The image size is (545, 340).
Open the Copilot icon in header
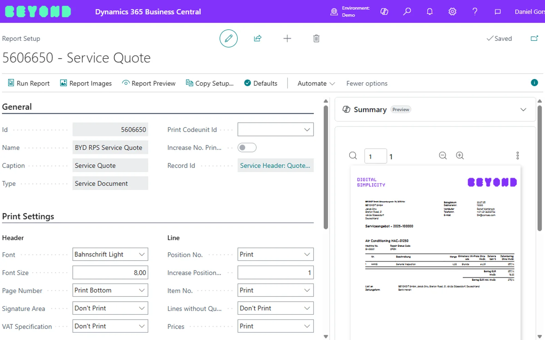(384, 12)
